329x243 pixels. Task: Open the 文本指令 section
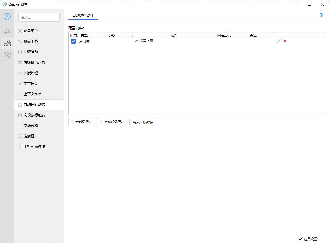pyautogui.click(x=31, y=83)
